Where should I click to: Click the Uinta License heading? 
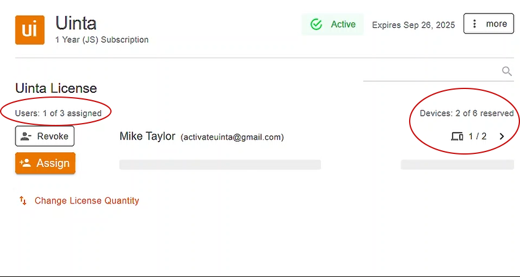56,88
